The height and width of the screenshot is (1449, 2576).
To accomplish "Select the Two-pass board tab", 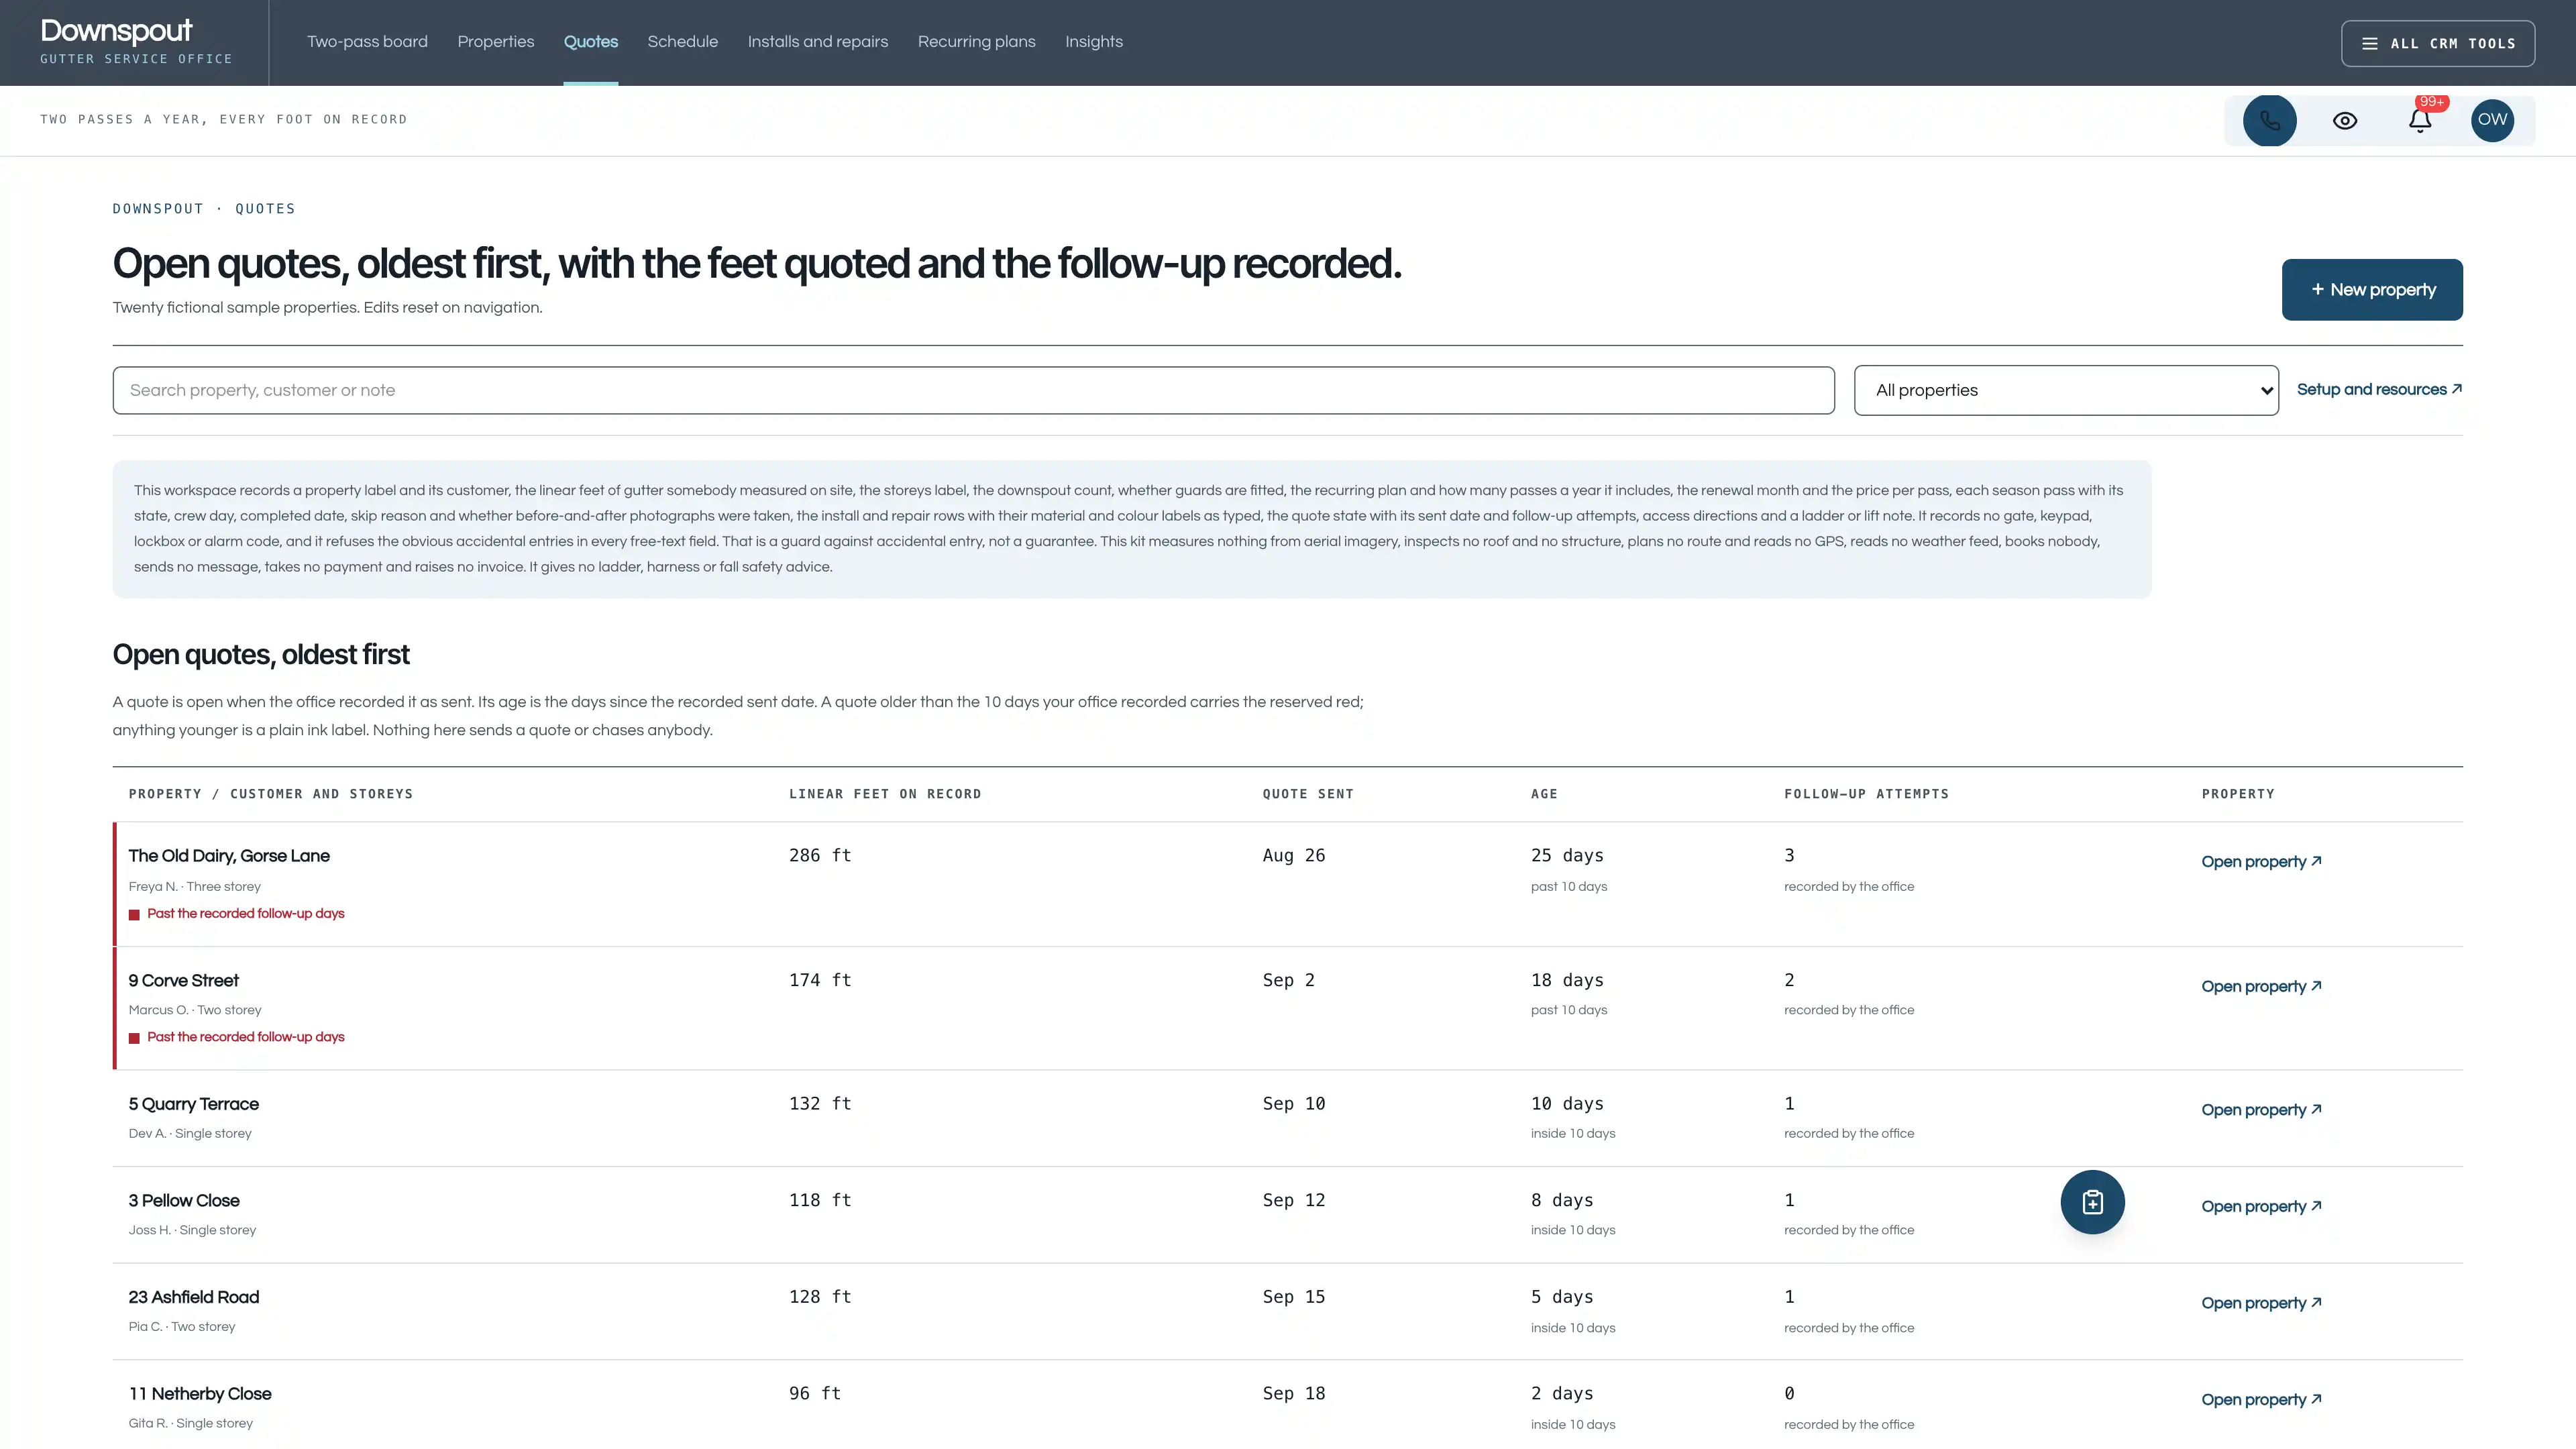I will click(x=367, y=42).
